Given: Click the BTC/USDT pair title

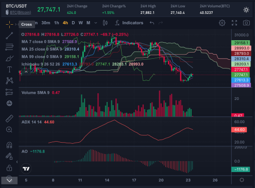Looking at the screenshot, I should click(16, 6).
